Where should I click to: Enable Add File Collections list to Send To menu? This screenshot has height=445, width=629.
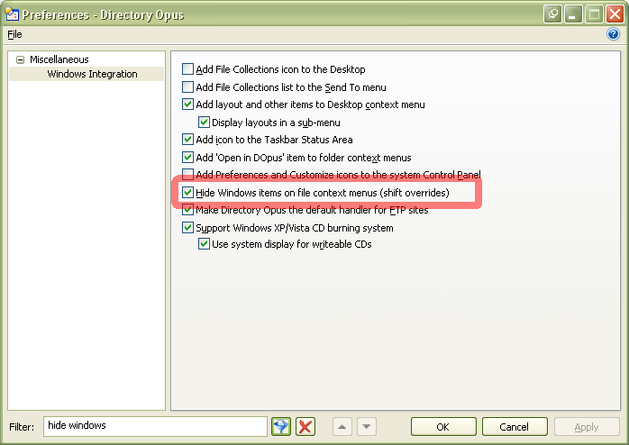(187, 87)
